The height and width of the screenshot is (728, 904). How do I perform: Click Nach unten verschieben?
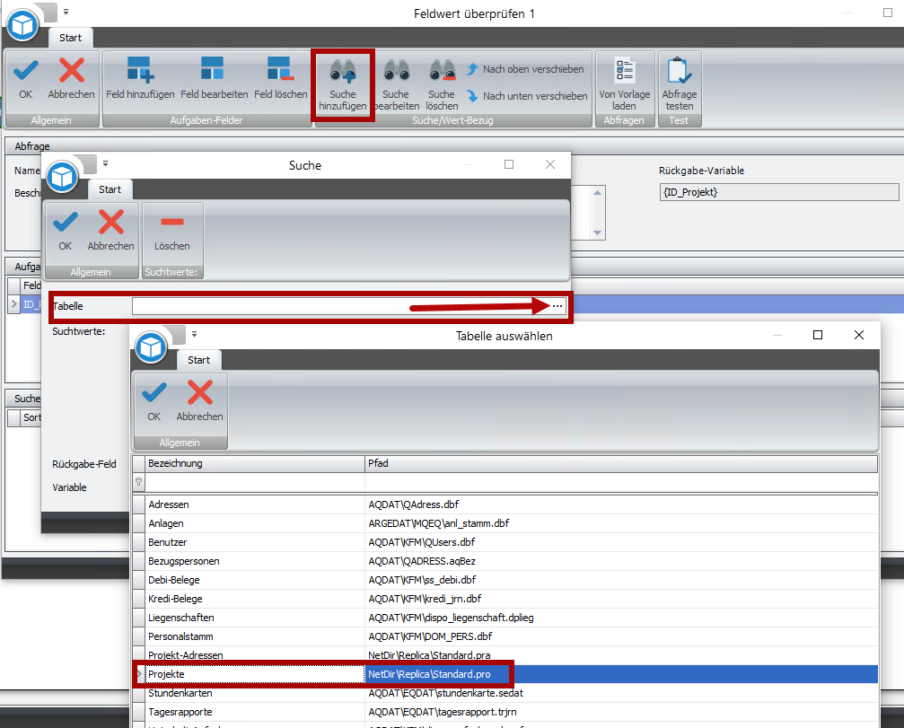point(527,96)
